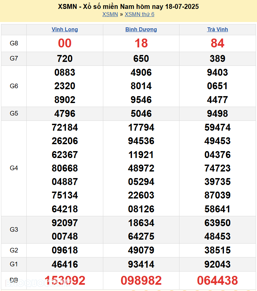The width and height of the screenshot is (257, 291).
Task: Select G7 result 720
Action: [x=65, y=59]
